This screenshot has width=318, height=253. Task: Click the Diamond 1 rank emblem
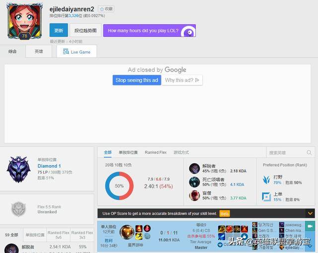pos(18,169)
